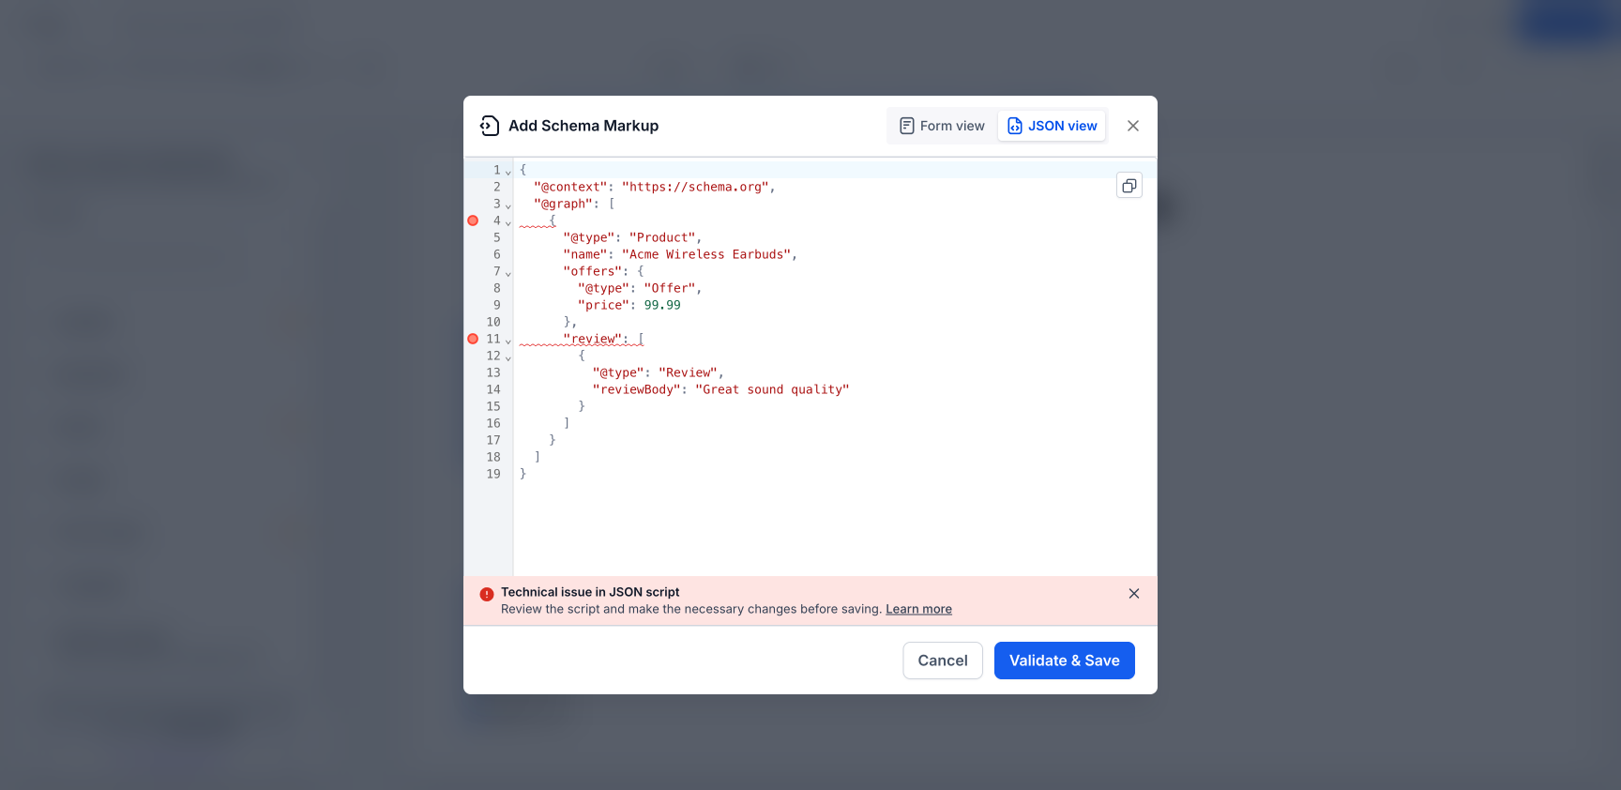Collapse the review fold at line 11
The height and width of the screenshot is (790, 1621).
tap(508, 341)
